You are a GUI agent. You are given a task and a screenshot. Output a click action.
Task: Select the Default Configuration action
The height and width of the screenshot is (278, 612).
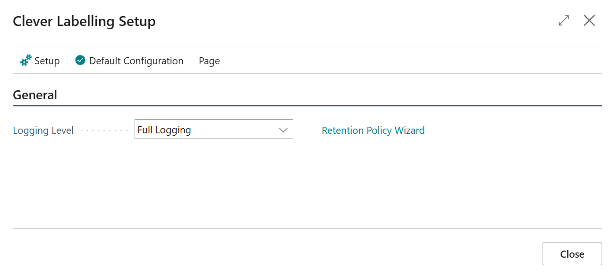click(x=129, y=61)
